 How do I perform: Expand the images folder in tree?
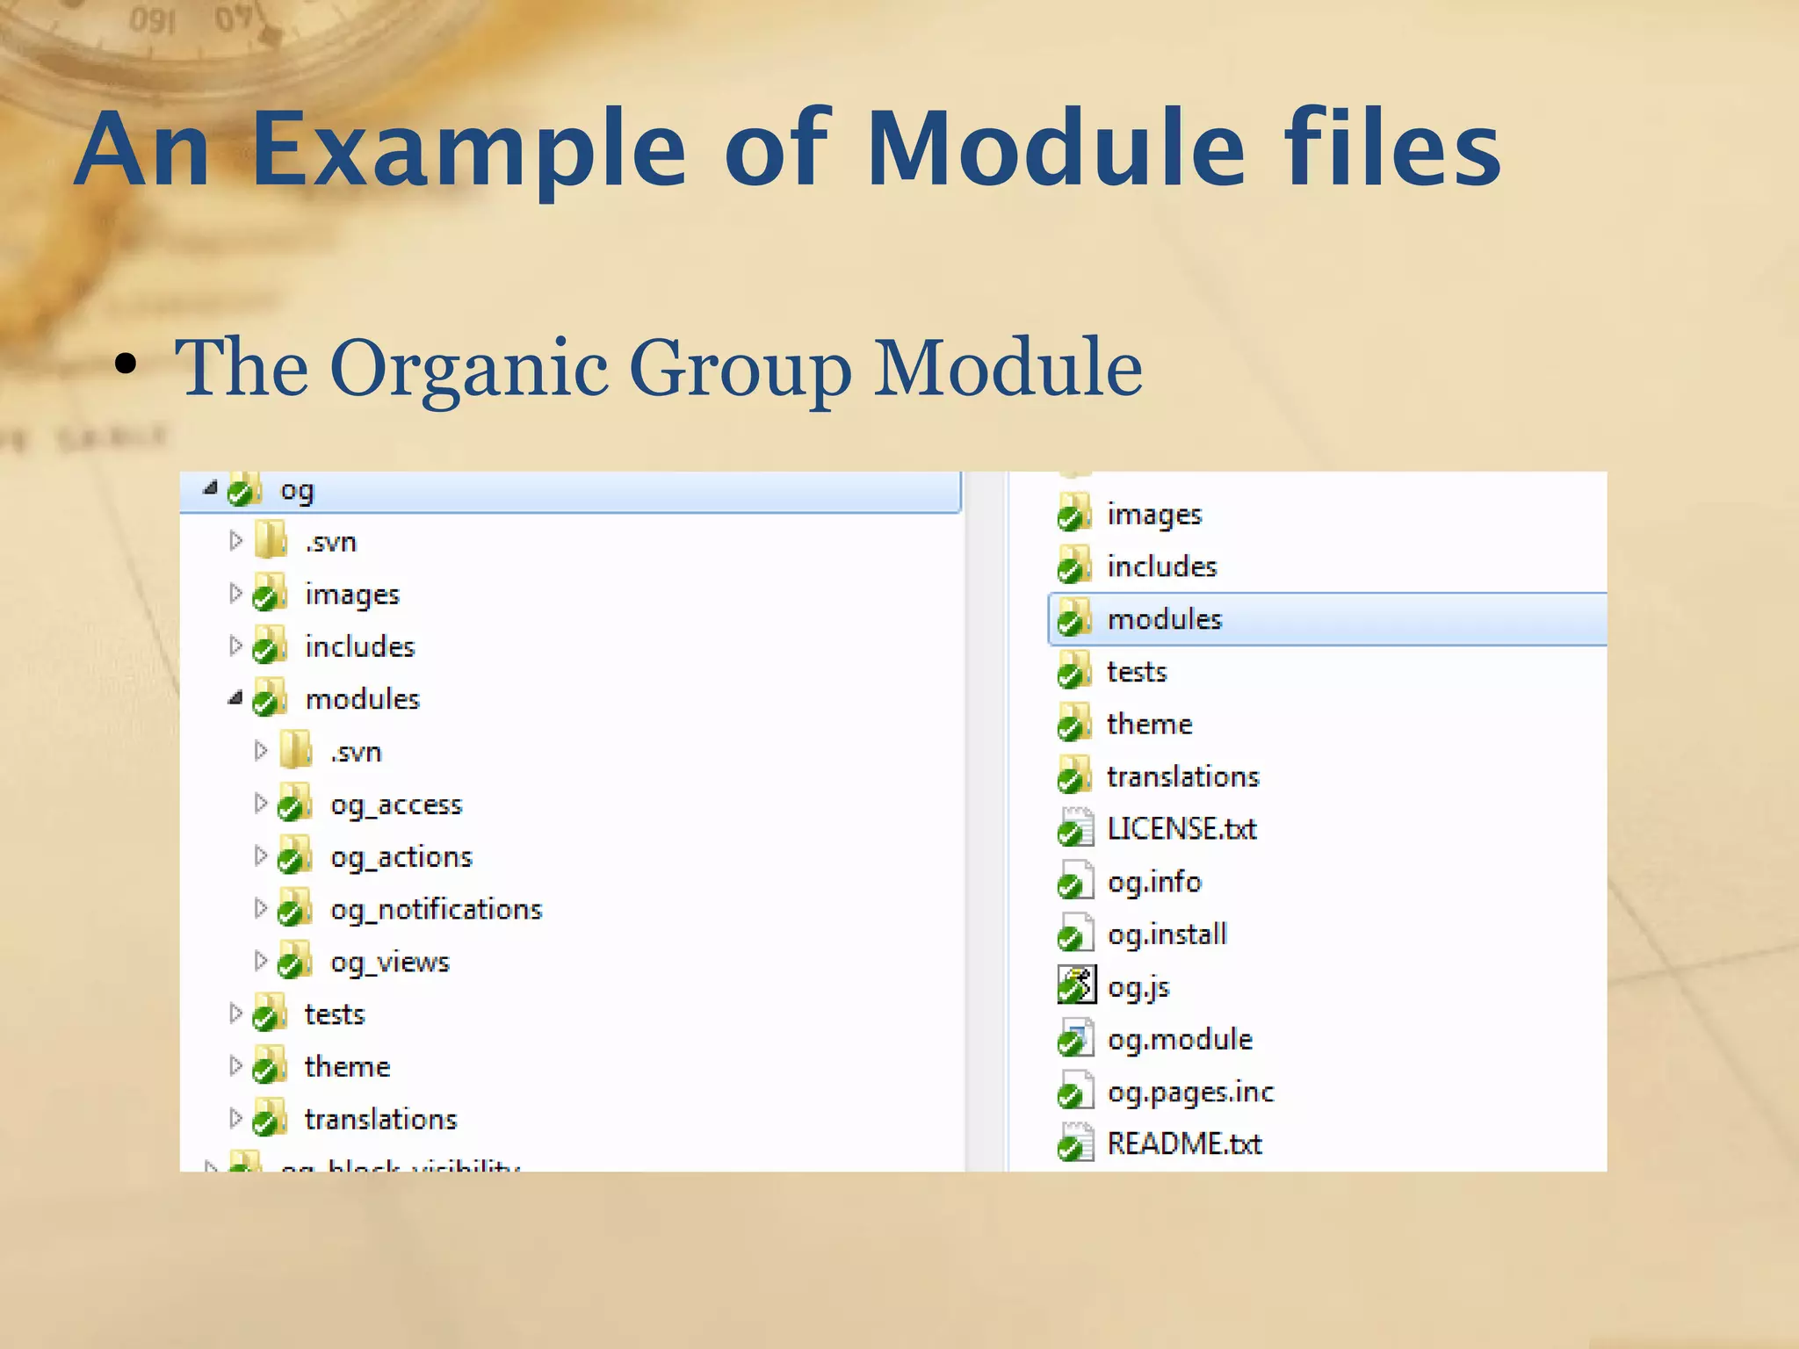click(x=235, y=593)
